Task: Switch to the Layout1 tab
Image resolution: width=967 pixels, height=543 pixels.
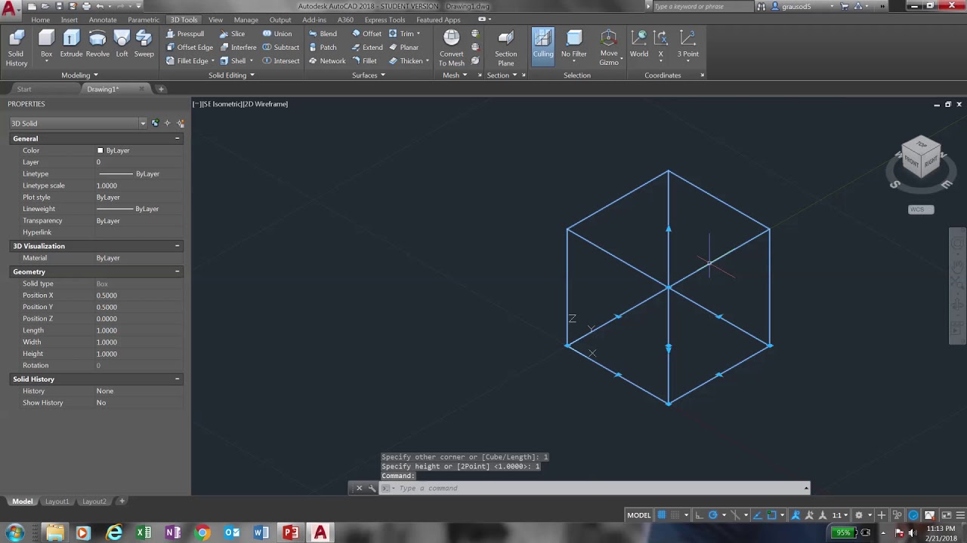Action: click(57, 502)
